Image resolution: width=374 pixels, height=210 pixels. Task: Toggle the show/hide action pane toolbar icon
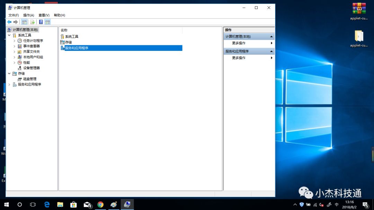tap(47, 22)
